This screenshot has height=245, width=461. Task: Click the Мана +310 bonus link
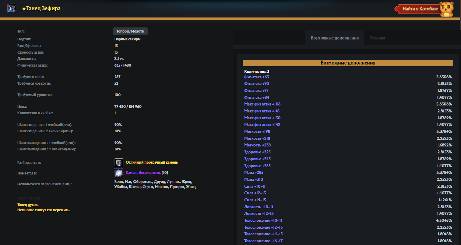pos(254,180)
